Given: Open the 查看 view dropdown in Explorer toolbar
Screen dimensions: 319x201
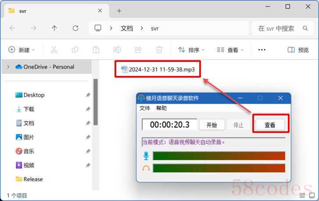Looking at the screenshot, I should 230,50.
